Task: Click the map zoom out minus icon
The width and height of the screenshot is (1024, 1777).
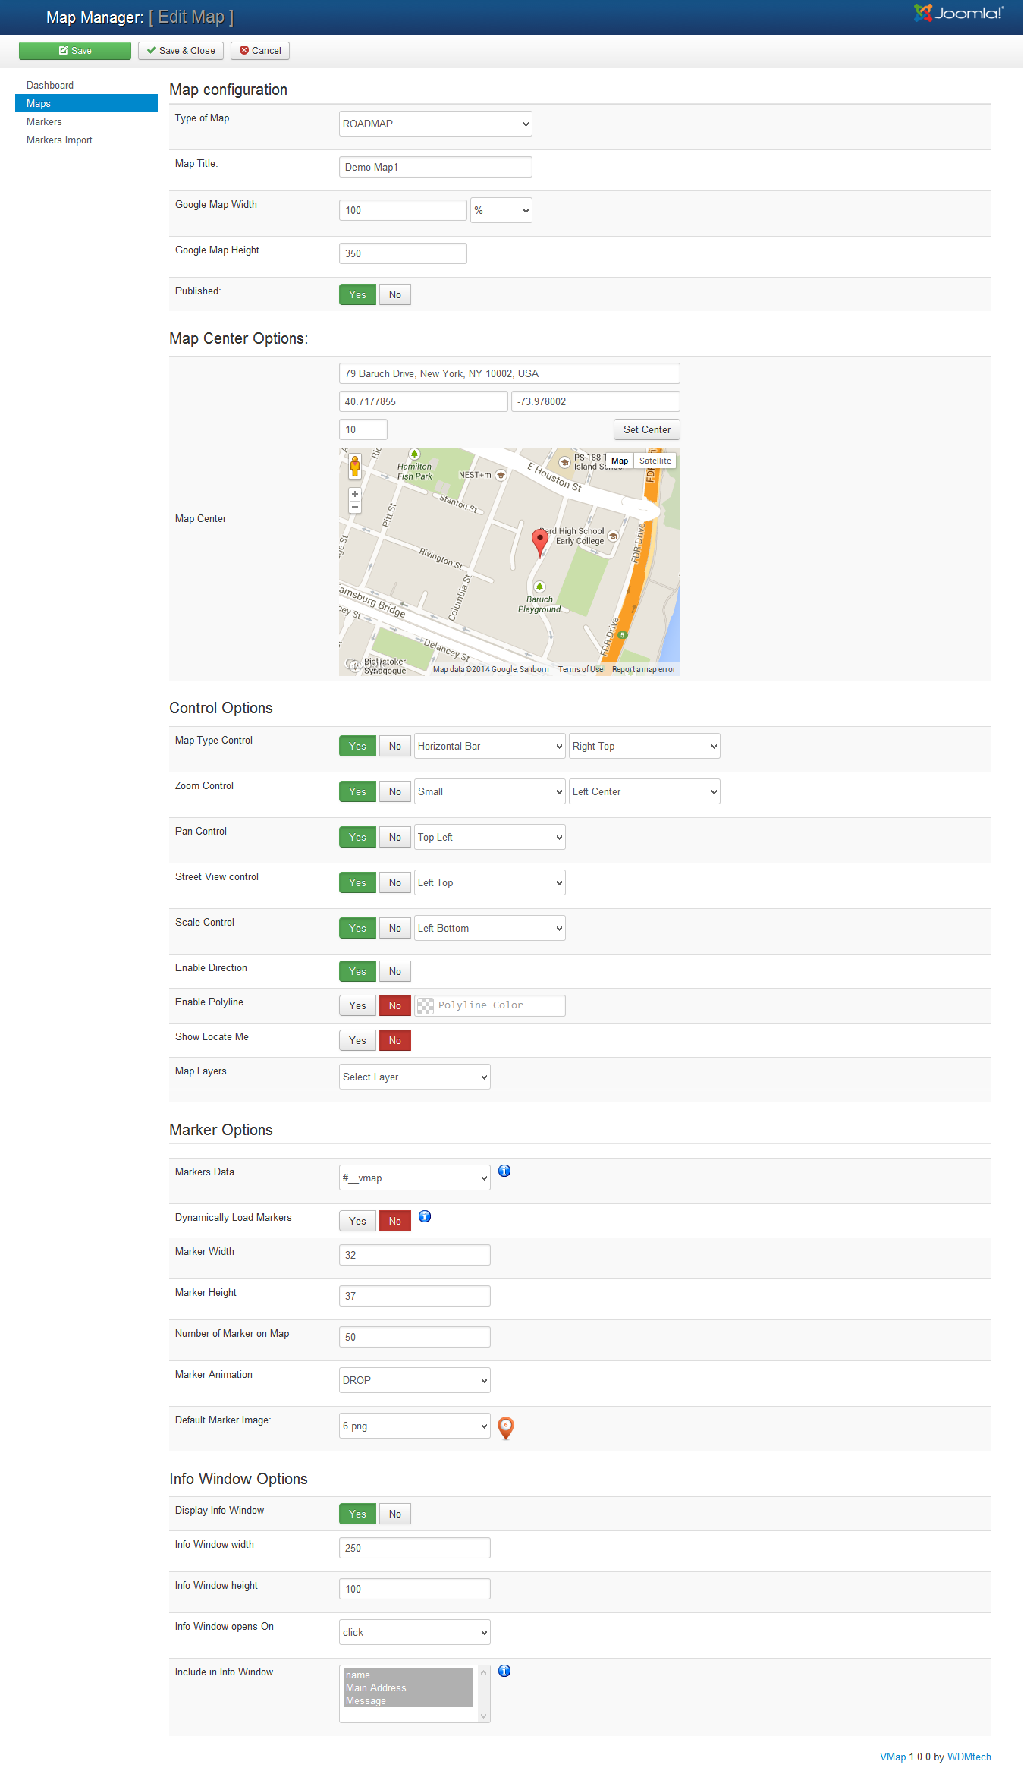Action: (354, 506)
